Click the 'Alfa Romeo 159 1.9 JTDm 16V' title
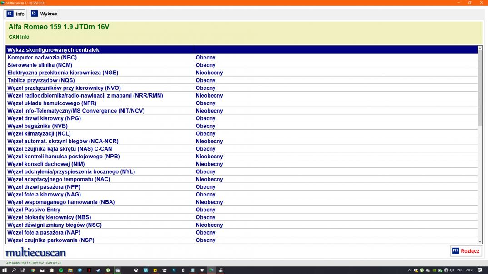This screenshot has height=274, width=488. pos(59,27)
